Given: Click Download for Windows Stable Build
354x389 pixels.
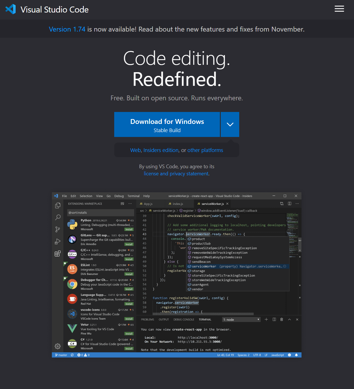Looking at the screenshot, I should coord(167,124).
